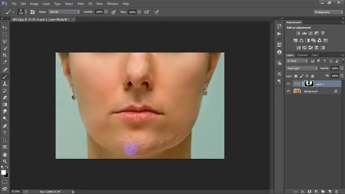Open the layer Kind filter dropdown
345x194 pixels.
tap(297, 61)
